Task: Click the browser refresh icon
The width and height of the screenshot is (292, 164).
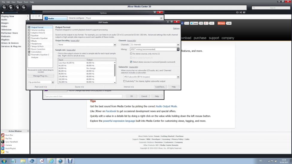Action: point(39,16)
